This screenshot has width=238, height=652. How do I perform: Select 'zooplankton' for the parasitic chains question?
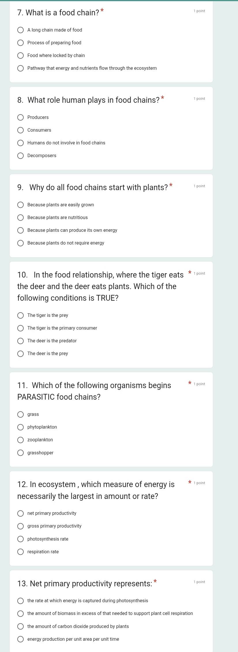point(20,440)
